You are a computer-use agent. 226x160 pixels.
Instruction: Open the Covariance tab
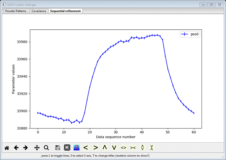pyautogui.click(x=39, y=11)
